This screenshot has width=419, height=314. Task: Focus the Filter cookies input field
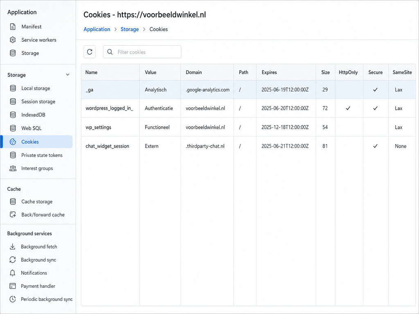[x=142, y=52]
